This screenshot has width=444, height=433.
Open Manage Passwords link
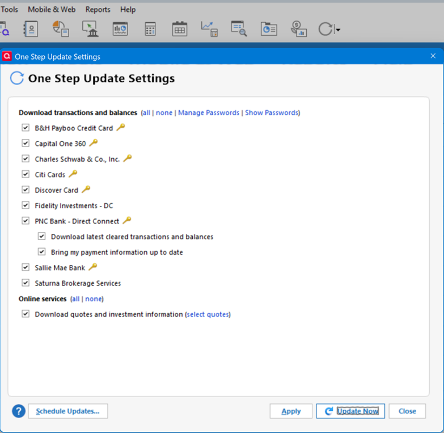(x=209, y=113)
